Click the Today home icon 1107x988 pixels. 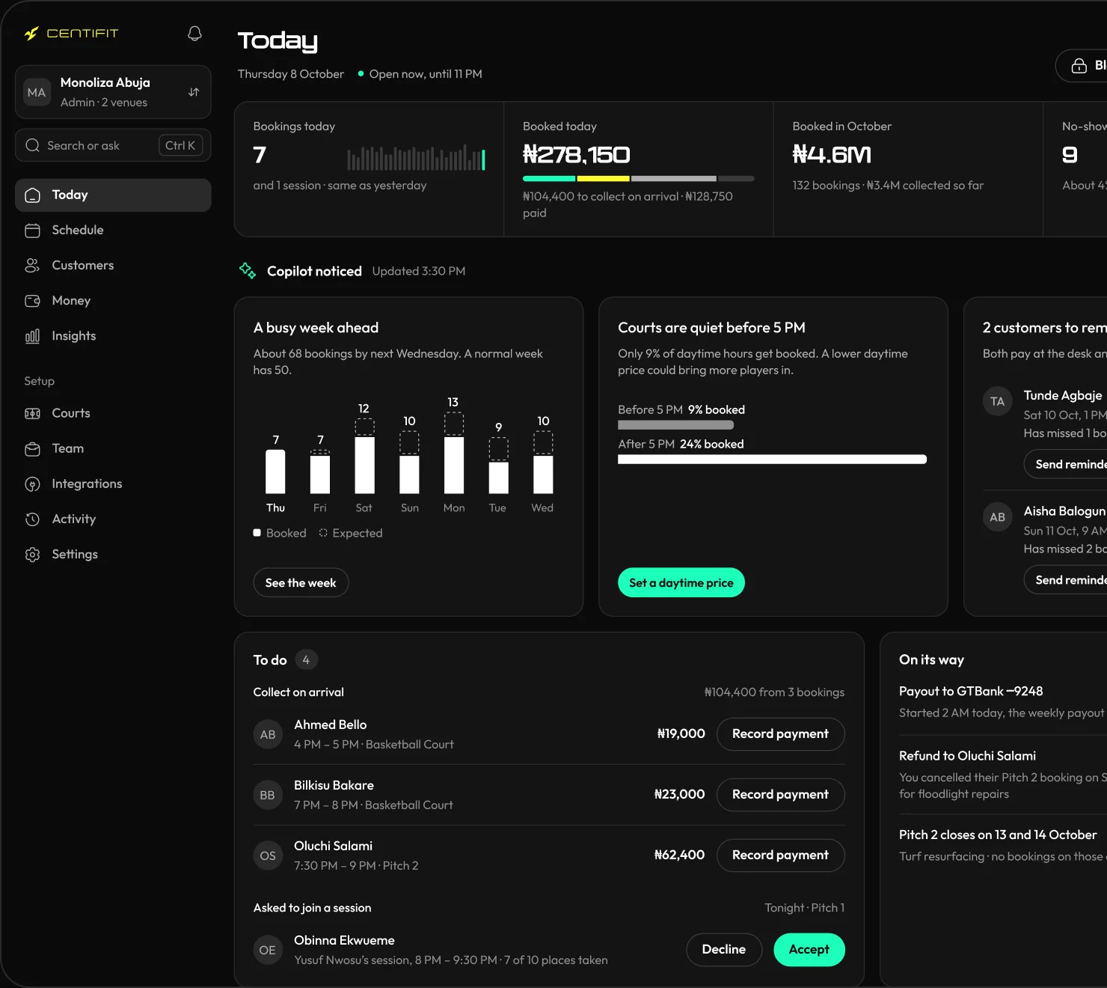coord(32,195)
